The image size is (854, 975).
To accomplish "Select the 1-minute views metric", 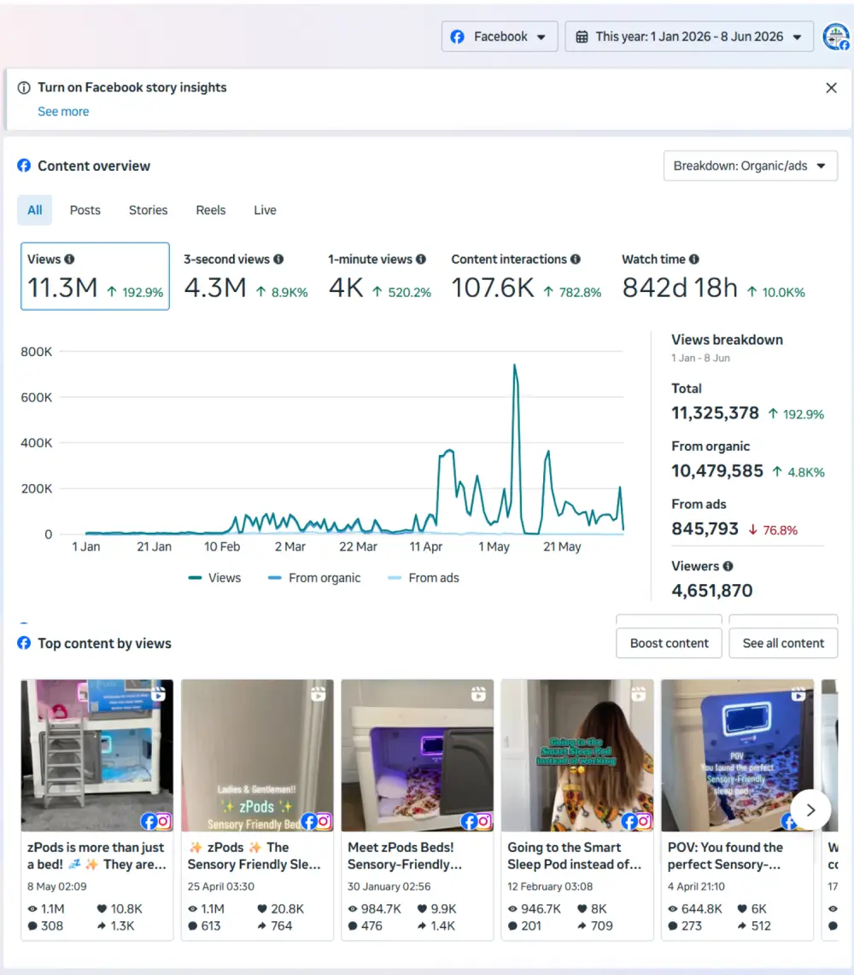I will (x=379, y=276).
